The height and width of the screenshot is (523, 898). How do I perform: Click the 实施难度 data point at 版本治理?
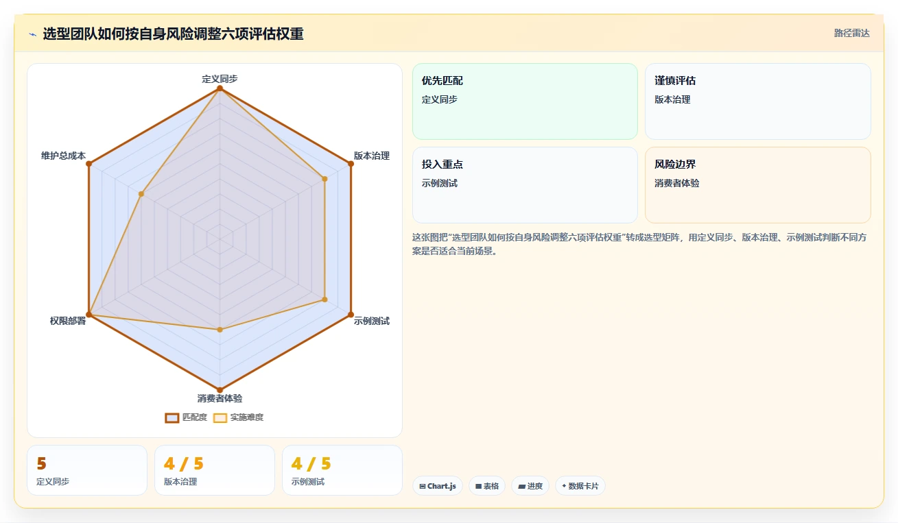tap(324, 179)
